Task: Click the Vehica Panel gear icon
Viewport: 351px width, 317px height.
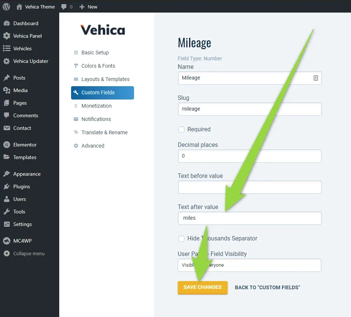Action: tap(7, 36)
